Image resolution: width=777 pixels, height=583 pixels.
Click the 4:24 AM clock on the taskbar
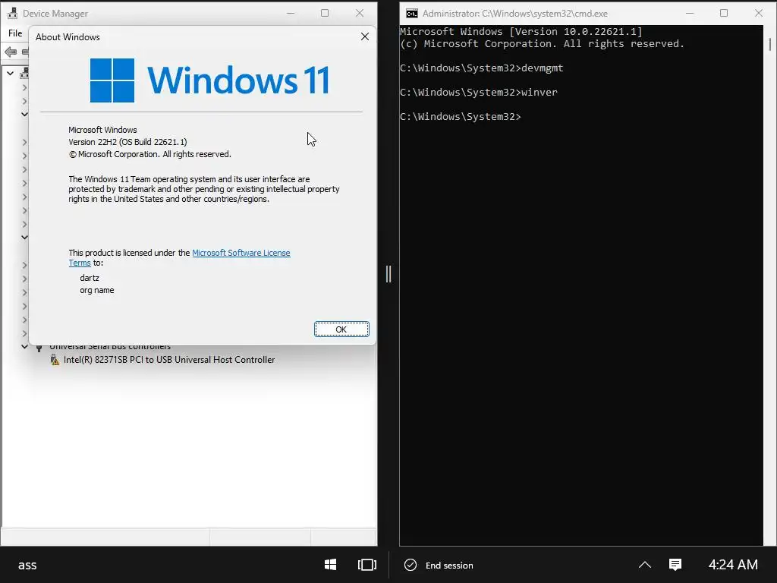pos(733,565)
